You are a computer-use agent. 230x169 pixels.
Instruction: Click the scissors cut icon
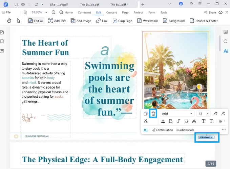[145, 121]
